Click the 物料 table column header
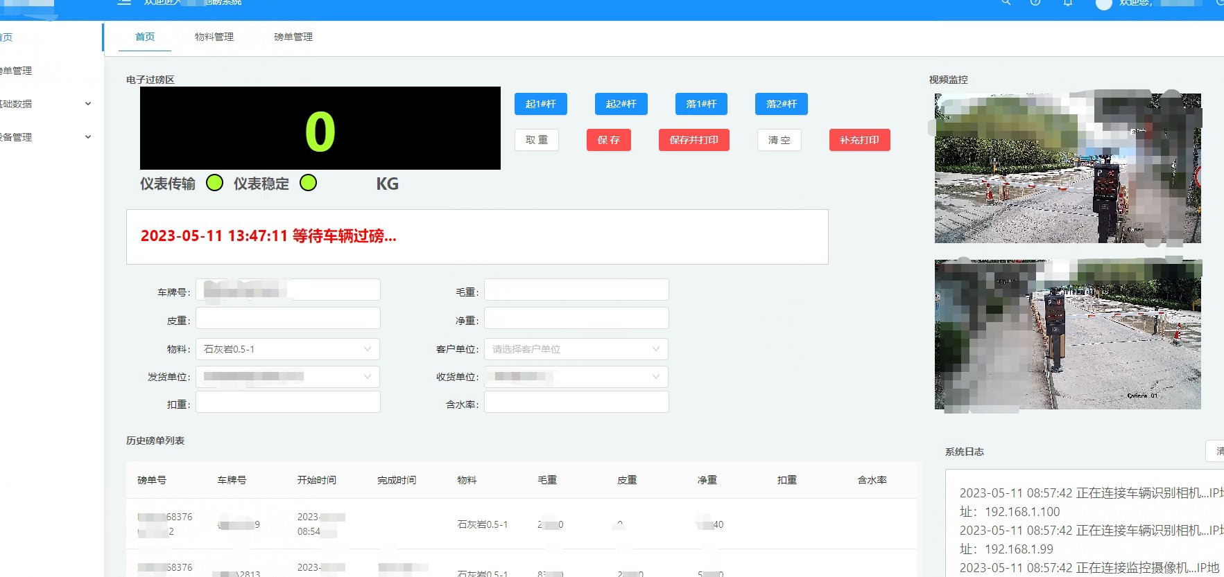Viewport: 1224px width, 577px height. 467,480
